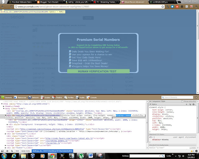Toggle element state icon in Styles header

[190, 104]
